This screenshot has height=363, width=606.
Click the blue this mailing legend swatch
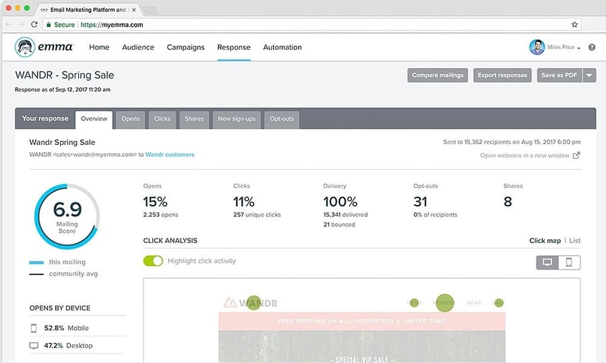coord(36,263)
